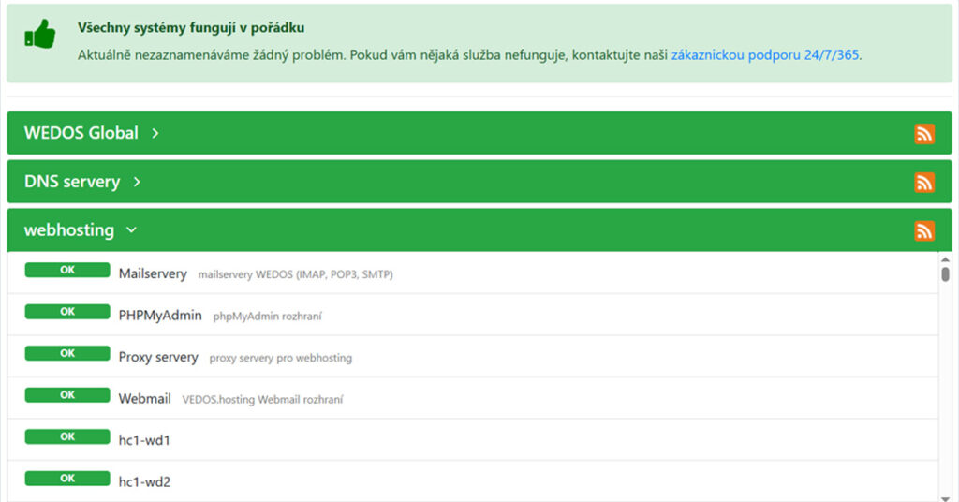Open RSS feed for WEDOS Global
959x502 pixels.
point(924,133)
